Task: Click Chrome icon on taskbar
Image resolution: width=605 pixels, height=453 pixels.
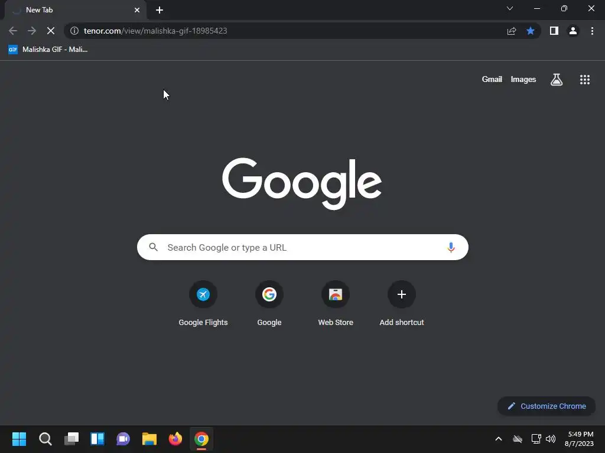Action: [201, 439]
